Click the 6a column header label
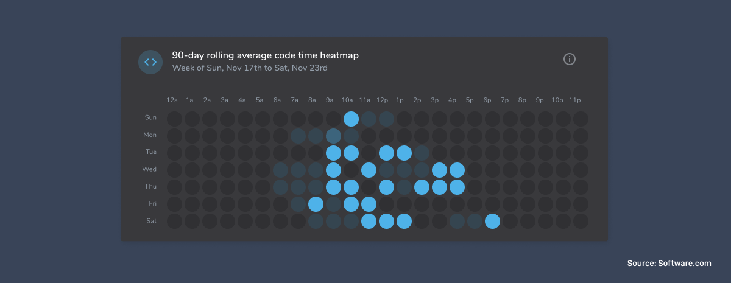Image resolution: width=731 pixels, height=283 pixels. coord(277,100)
